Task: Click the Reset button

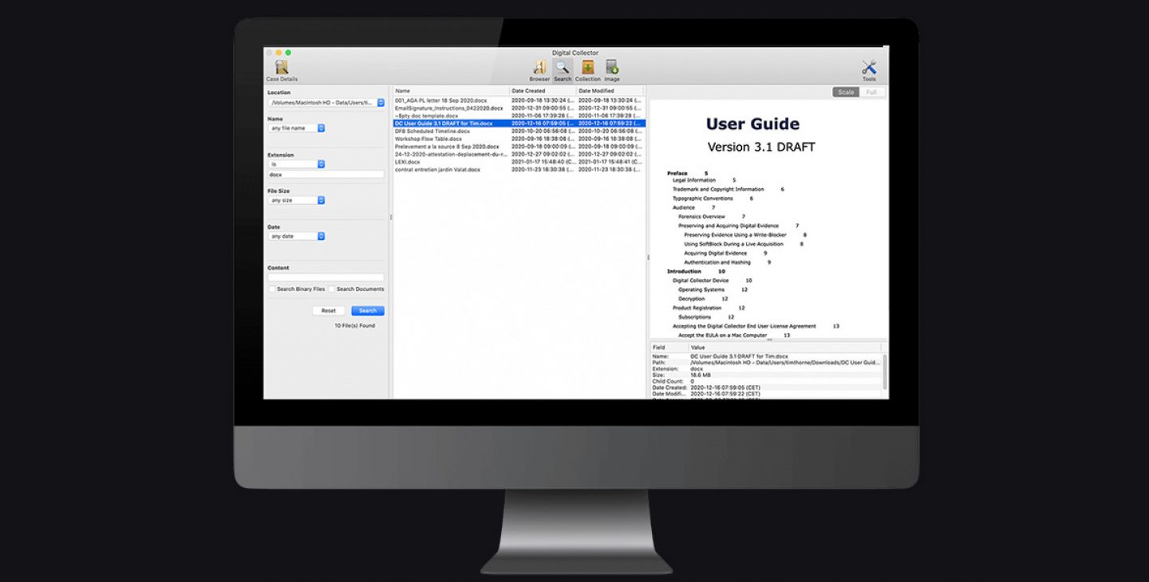Action: pos(329,311)
